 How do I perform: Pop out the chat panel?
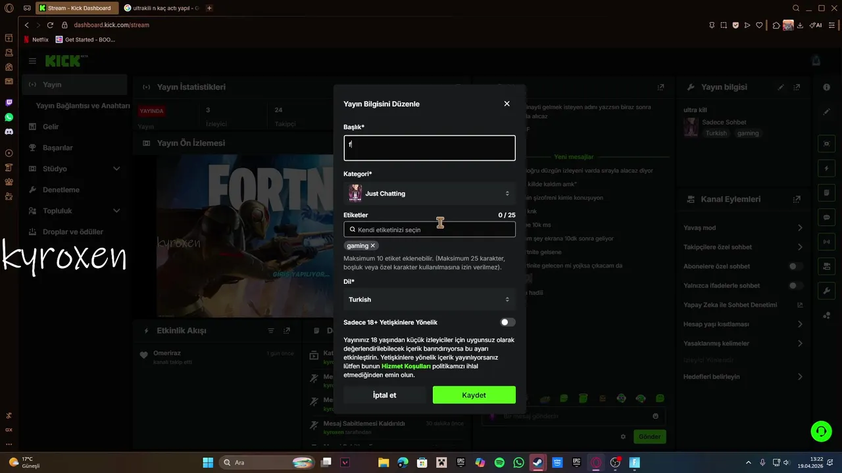click(660, 87)
